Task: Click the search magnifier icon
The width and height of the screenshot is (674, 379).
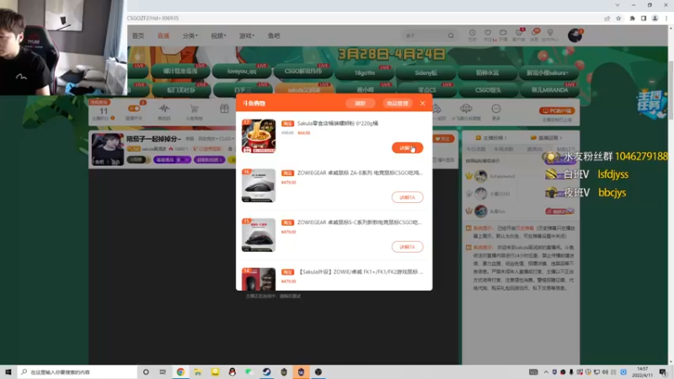Action: click(451, 35)
